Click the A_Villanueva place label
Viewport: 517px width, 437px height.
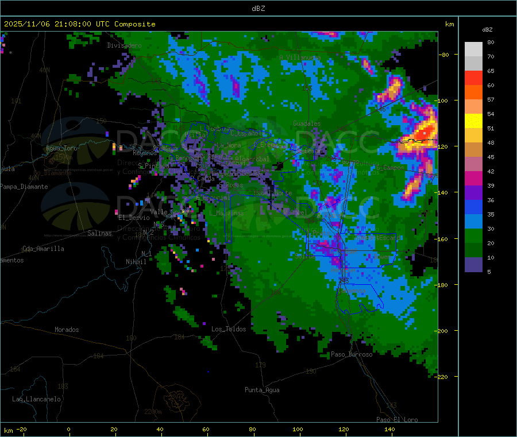pos(300,57)
